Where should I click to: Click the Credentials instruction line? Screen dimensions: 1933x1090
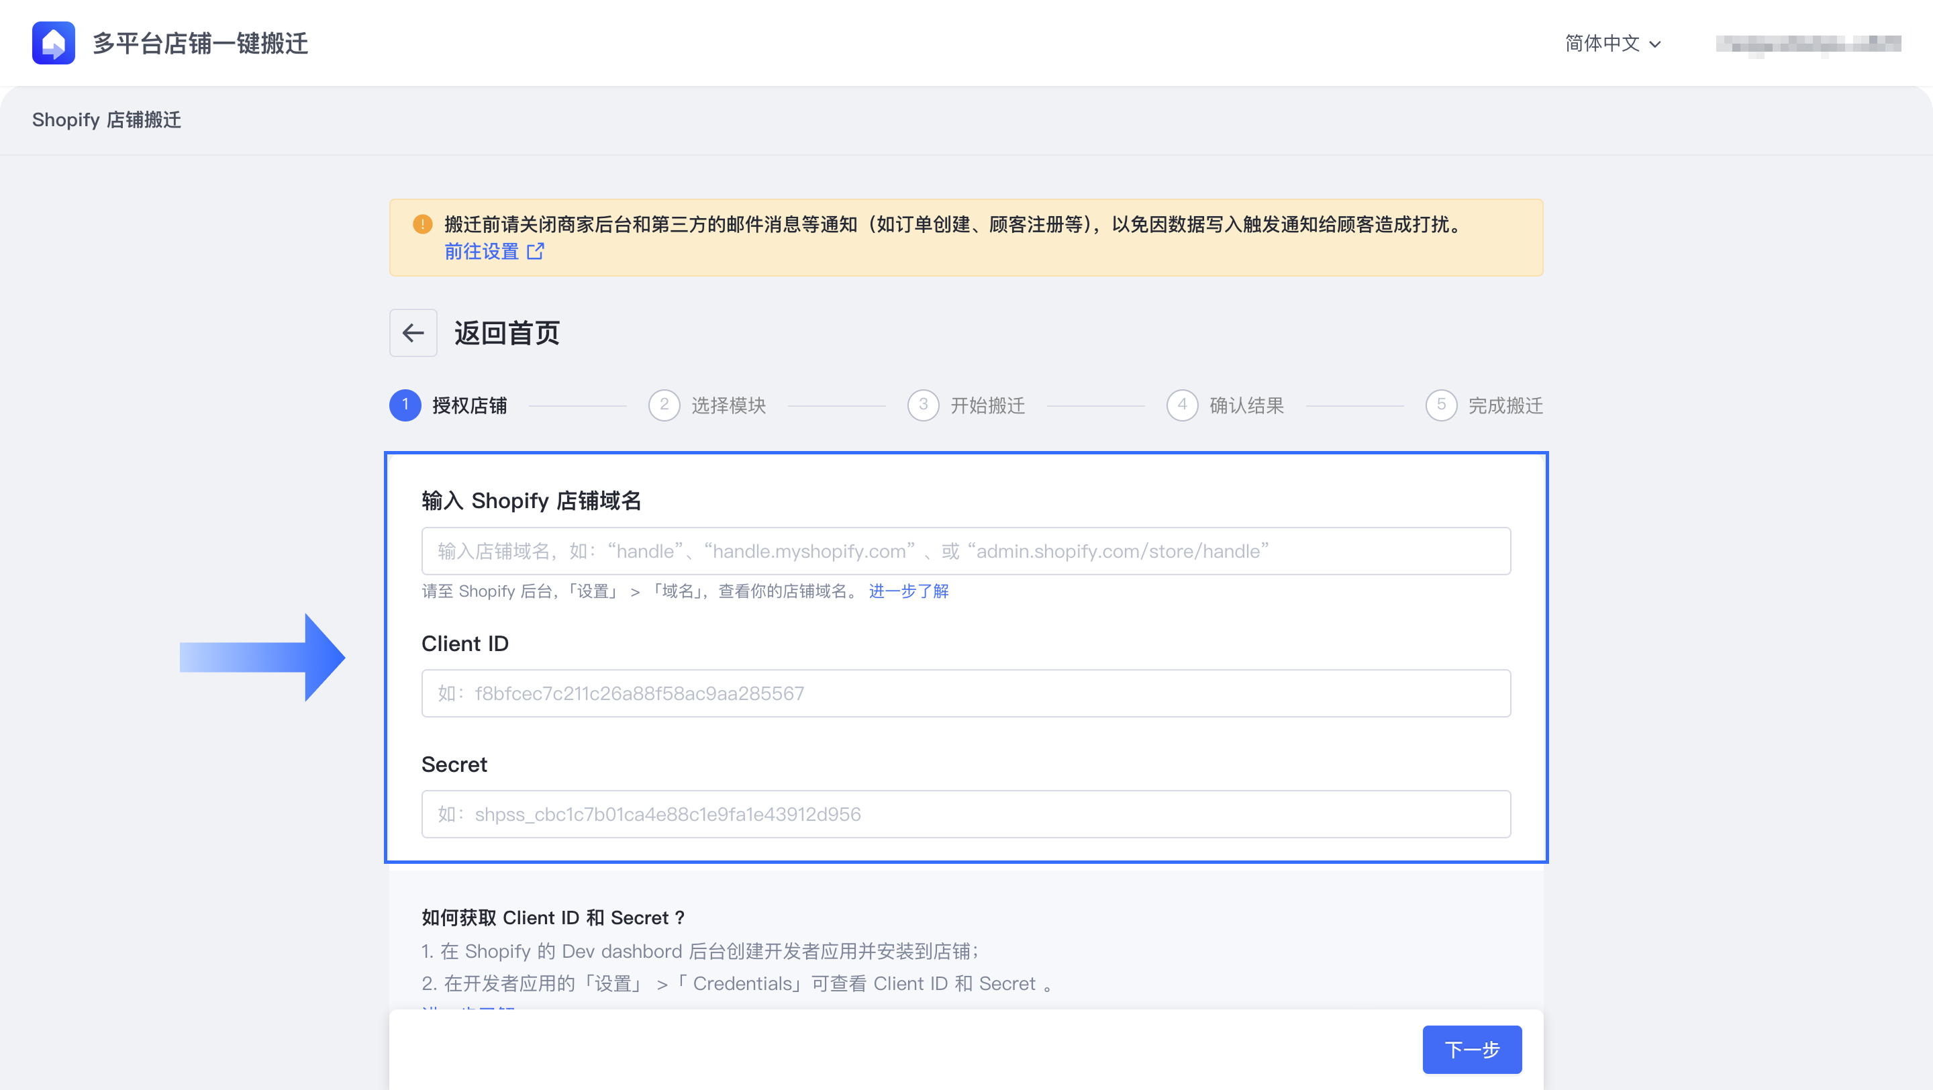pyautogui.click(x=737, y=983)
